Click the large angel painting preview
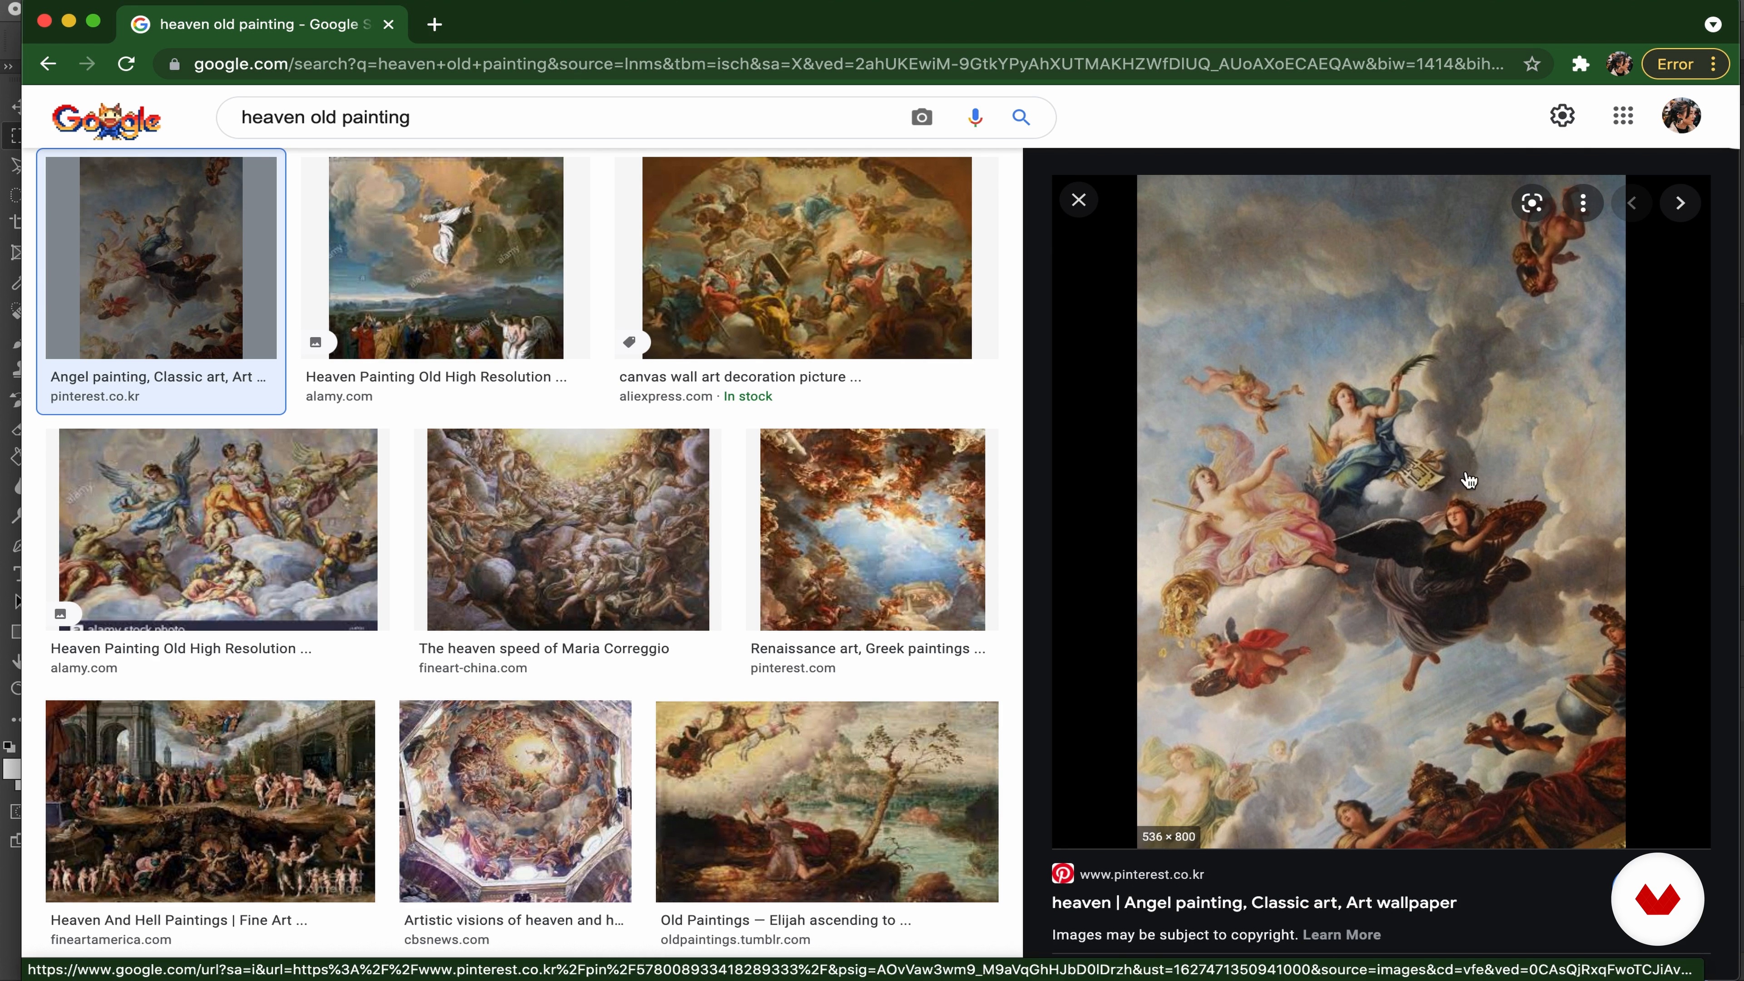Screen dimensions: 1744x981 click(x=1381, y=511)
